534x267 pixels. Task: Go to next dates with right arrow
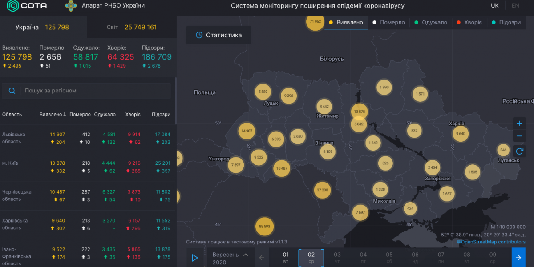pyautogui.click(x=518, y=258)
